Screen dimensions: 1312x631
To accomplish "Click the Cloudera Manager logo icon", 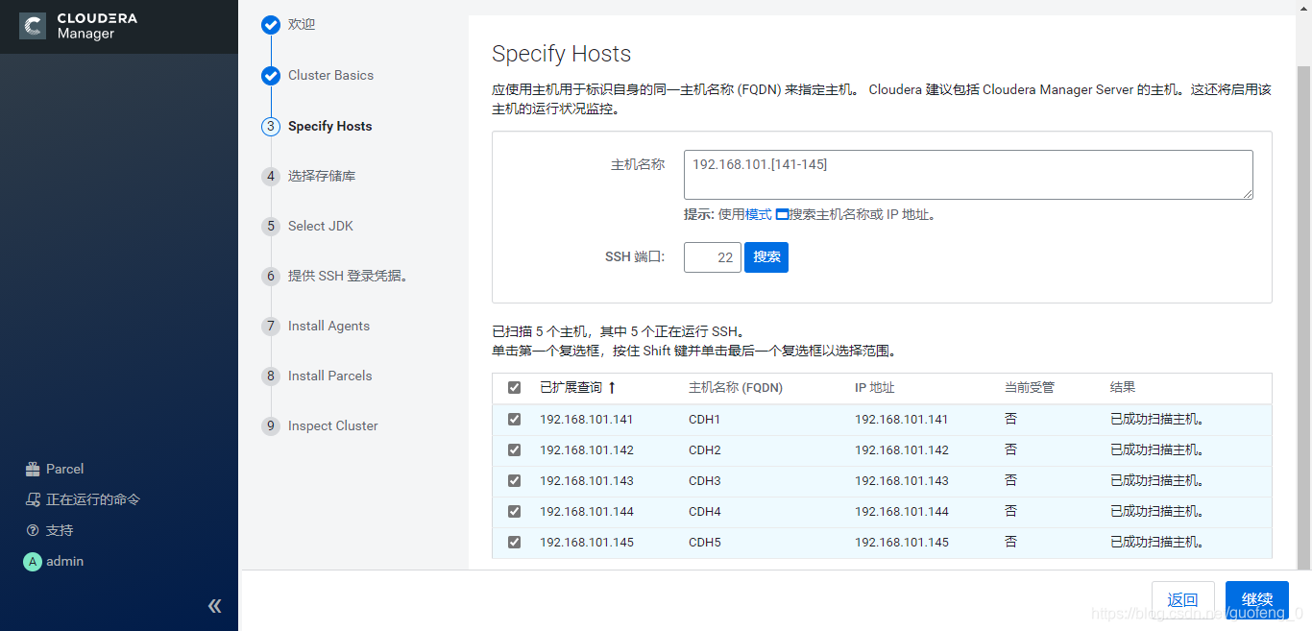I will coord(33,26).
